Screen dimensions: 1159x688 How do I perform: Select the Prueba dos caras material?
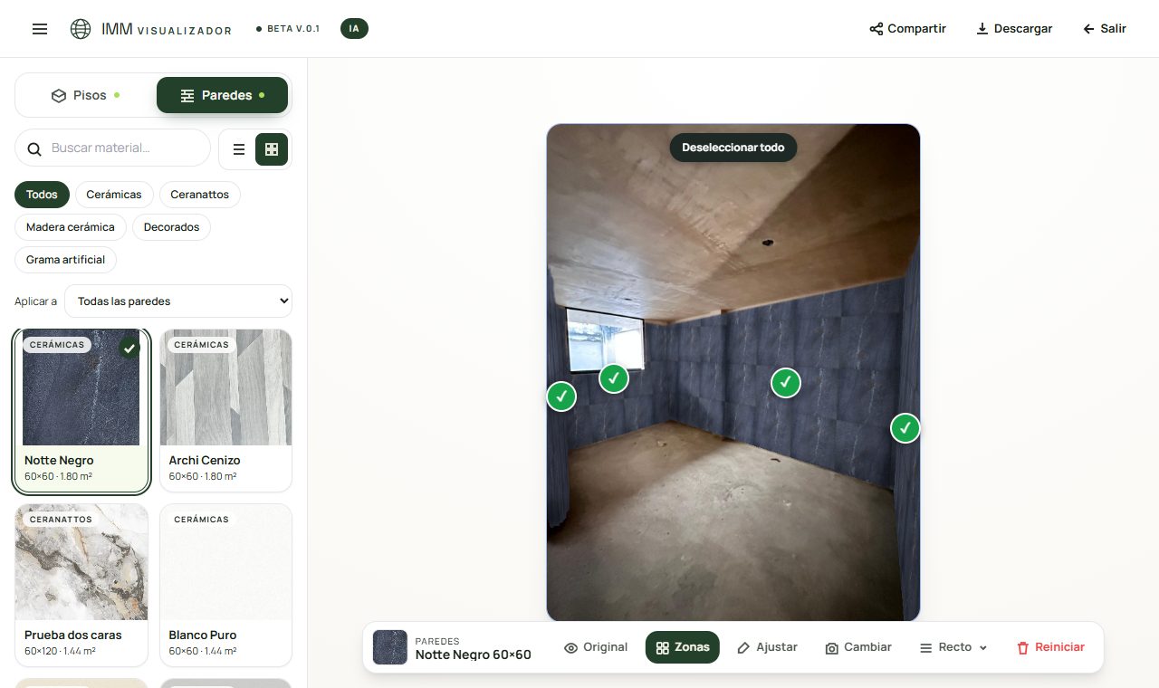81,585
